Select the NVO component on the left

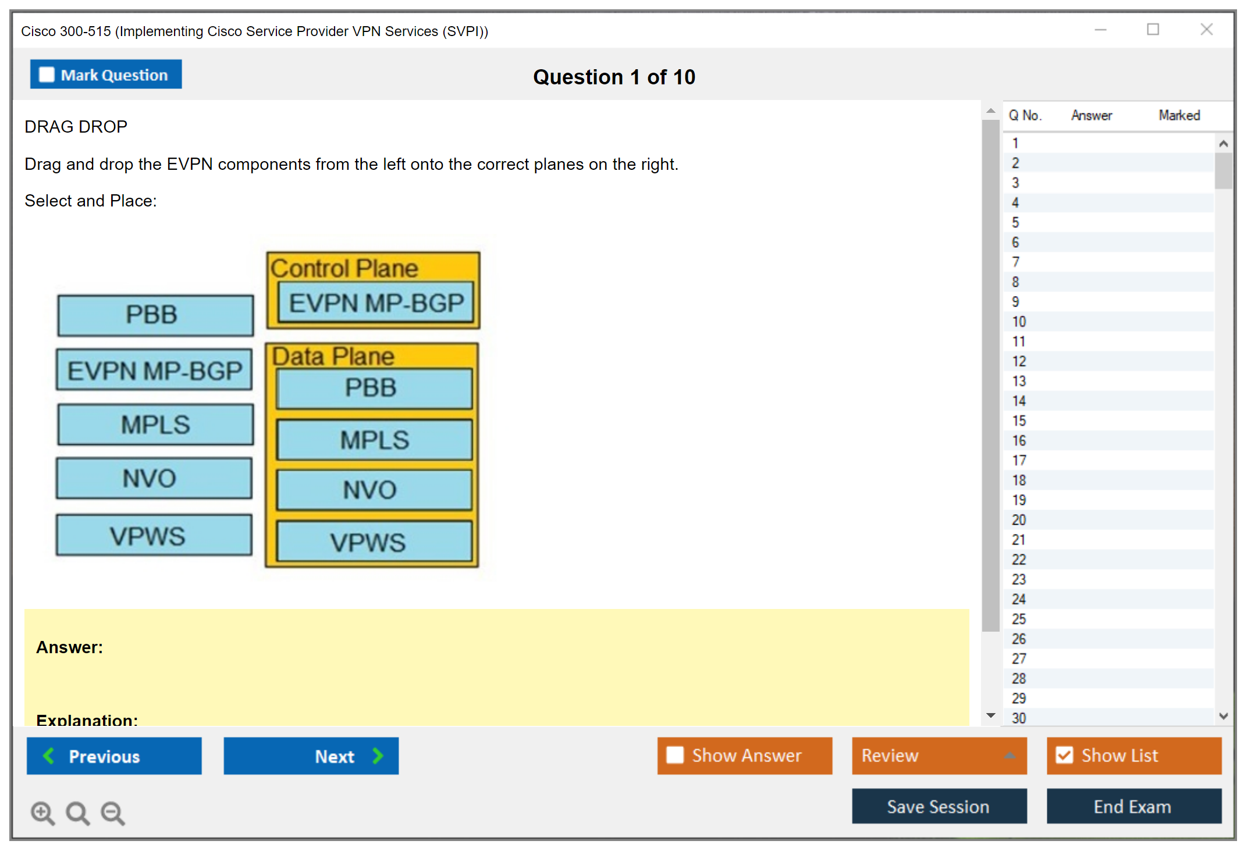pyautogui.click(x=154, y=478)
